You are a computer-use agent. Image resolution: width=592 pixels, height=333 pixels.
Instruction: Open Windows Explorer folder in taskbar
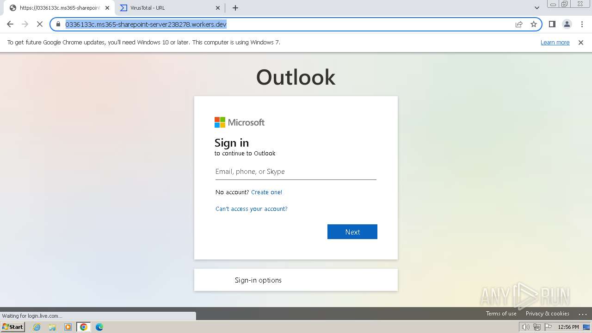pos(52,327)
